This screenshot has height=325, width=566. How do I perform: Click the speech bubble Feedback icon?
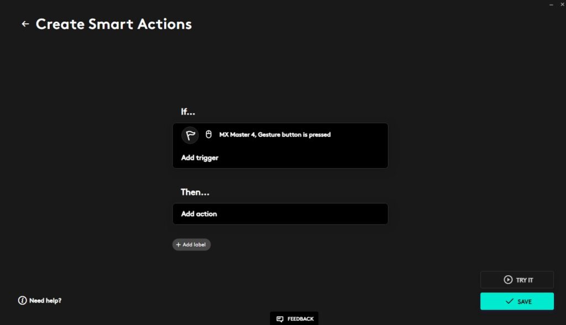[x=280, y=319]
